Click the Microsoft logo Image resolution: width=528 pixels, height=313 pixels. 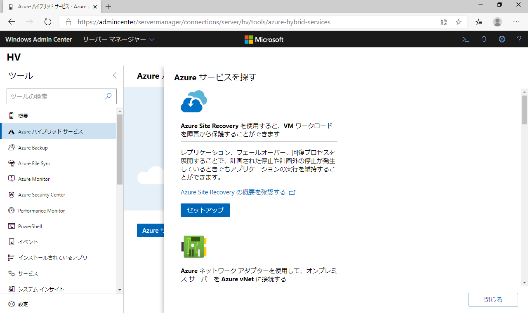click(264, 40)
